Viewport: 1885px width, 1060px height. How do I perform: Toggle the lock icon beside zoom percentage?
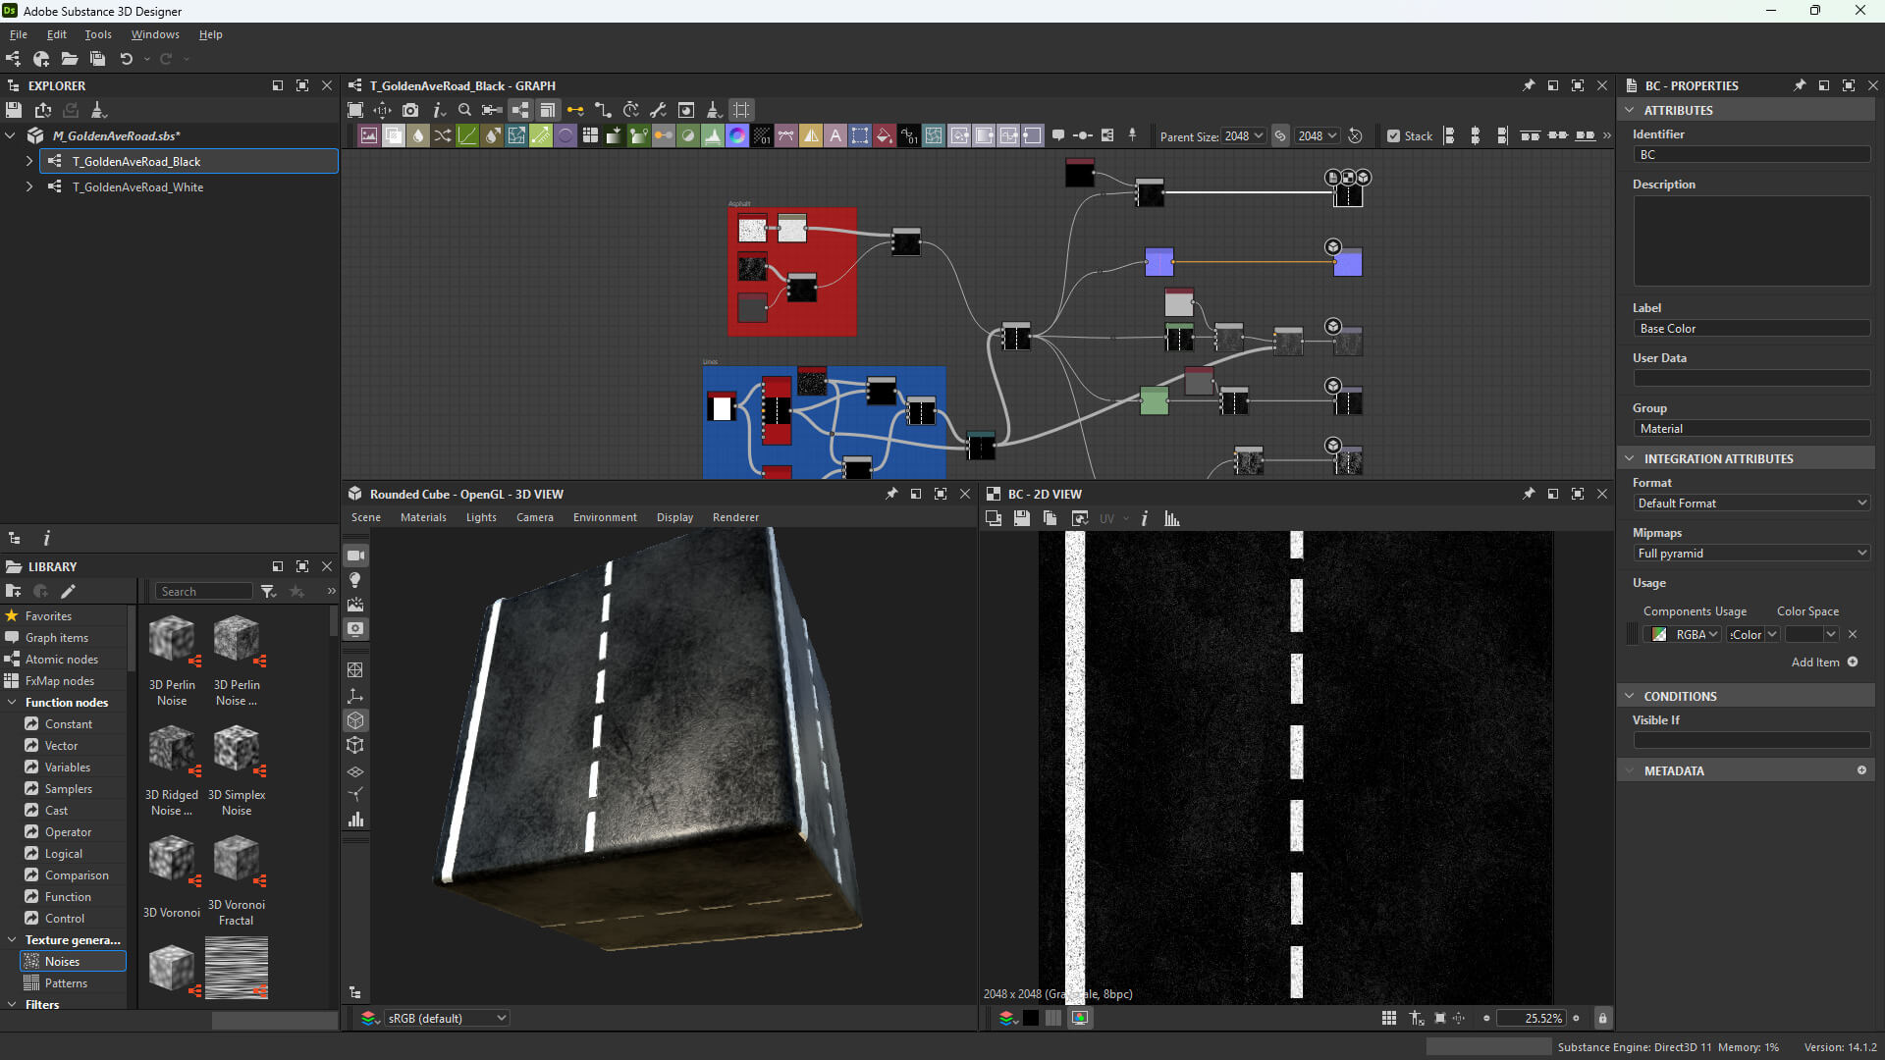(1603, 1019)
